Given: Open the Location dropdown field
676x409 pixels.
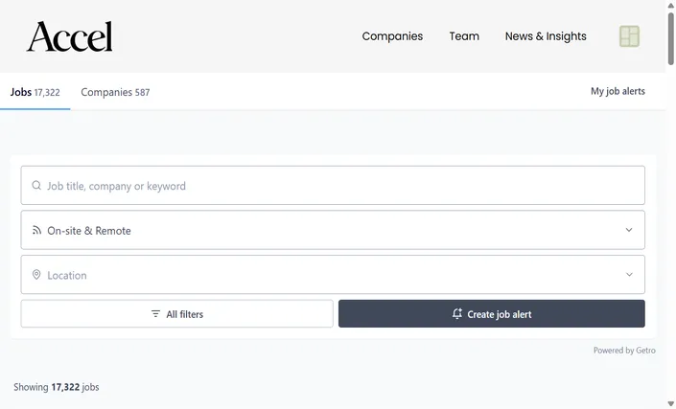Looking at the screenshot, I should [x=333, y=275].
